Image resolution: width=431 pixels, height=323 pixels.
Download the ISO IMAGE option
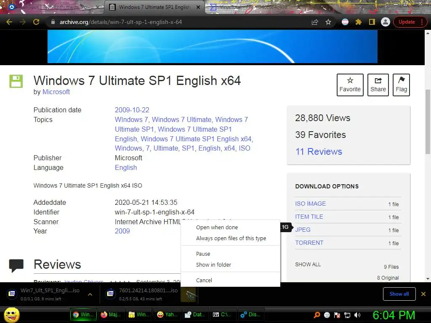pos(310,204)
